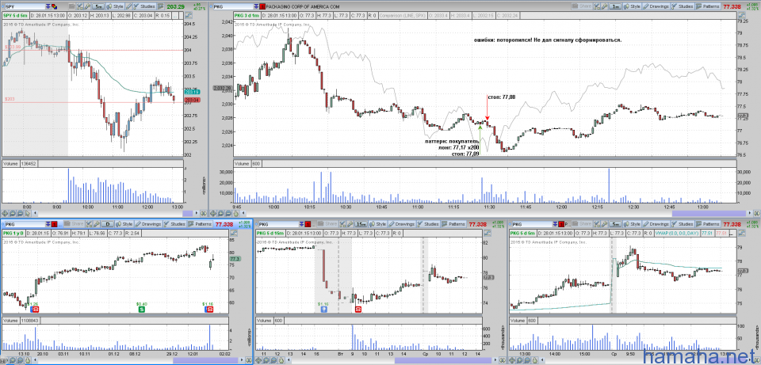This screenshot has width=761, height=365.
Task: Open 5m timeframe selector in bottom-right PKG chart
Action: (616, 224)
